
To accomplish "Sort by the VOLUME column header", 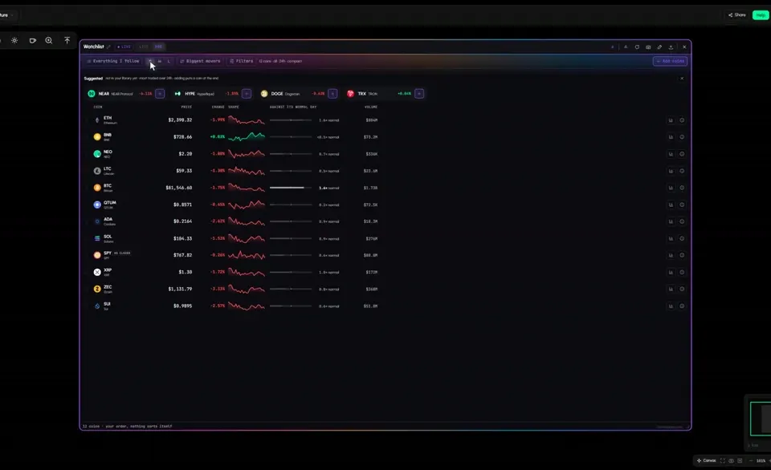I will coord(371,107).
